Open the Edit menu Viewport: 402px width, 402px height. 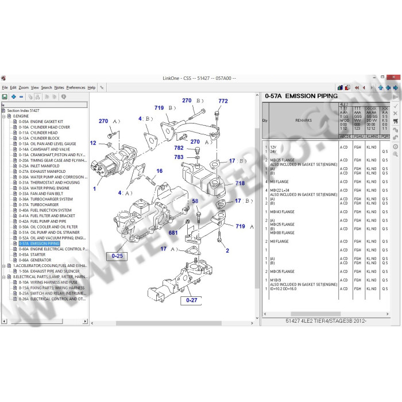13,88
